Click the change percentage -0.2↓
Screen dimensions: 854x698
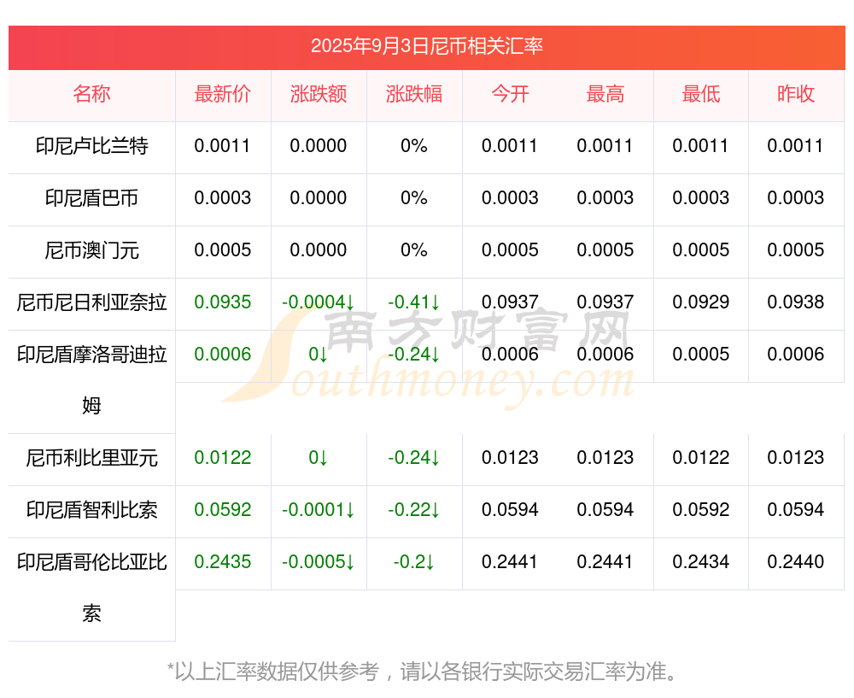[414, 562]
